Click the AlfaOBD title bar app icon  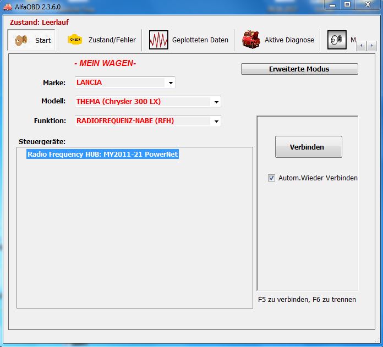[x=7, y=5]
